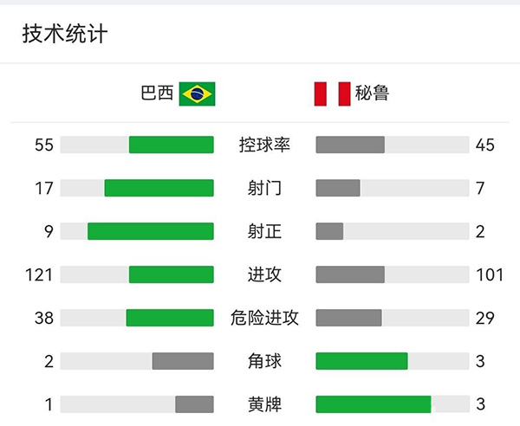This screenshot has height=426, width=520.
Task: Click Peru's green yellow card bar
Action: (374, 404)
